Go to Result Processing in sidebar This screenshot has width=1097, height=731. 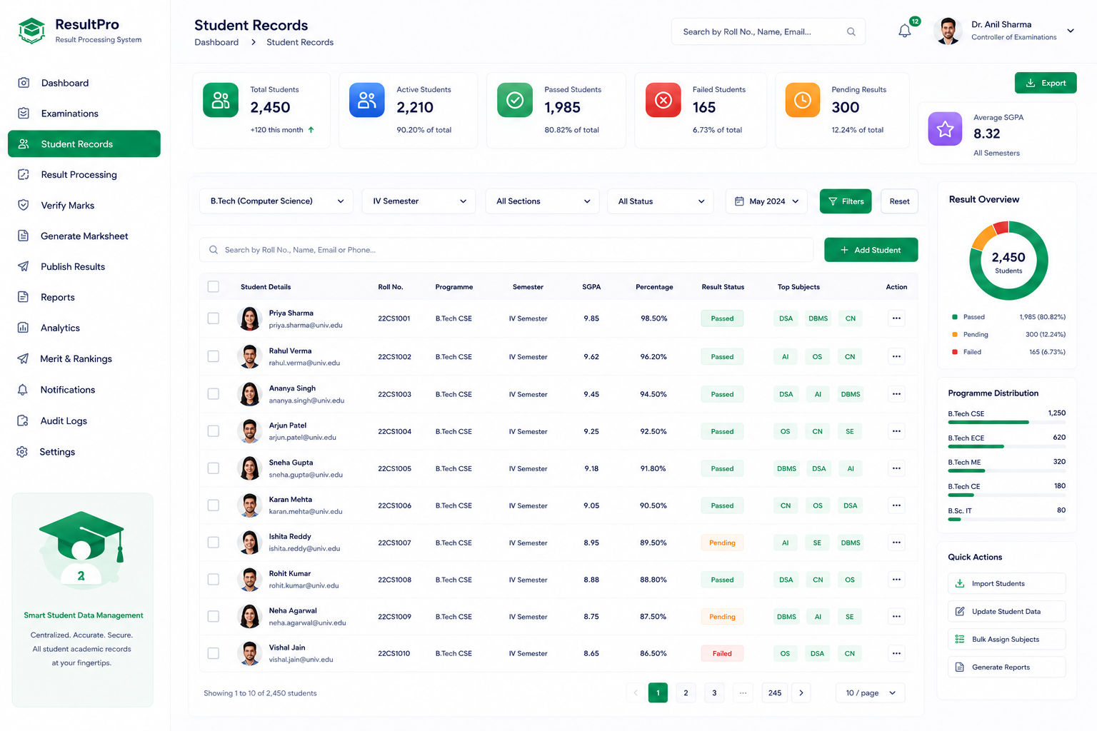coord(84,175)
